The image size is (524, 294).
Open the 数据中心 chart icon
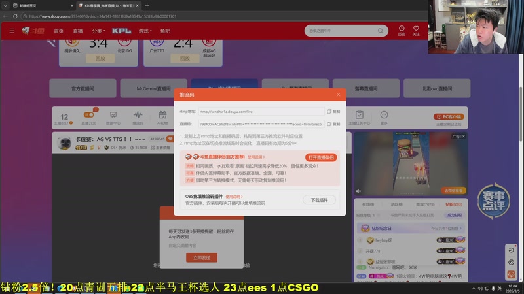[113, 118]
